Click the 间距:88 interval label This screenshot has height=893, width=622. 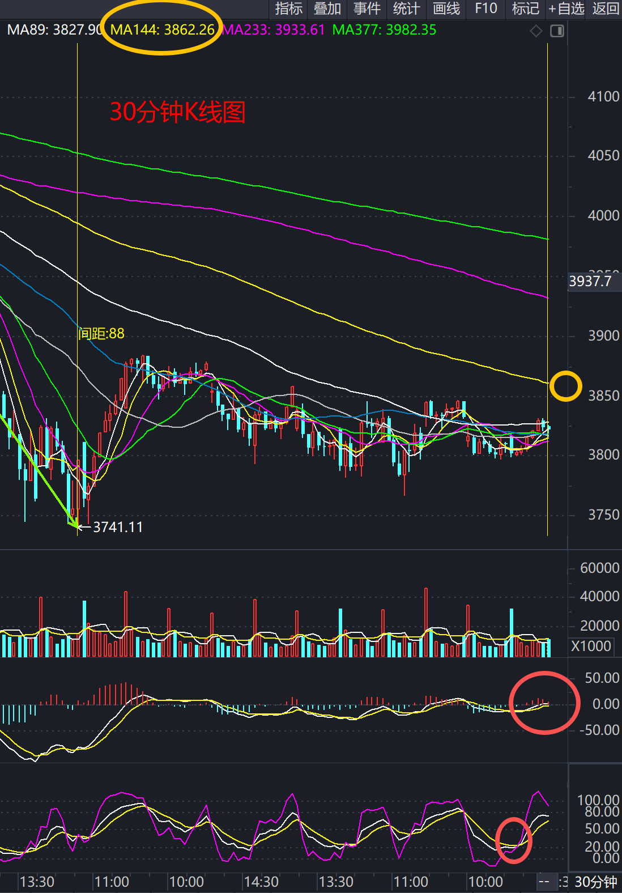101,333
